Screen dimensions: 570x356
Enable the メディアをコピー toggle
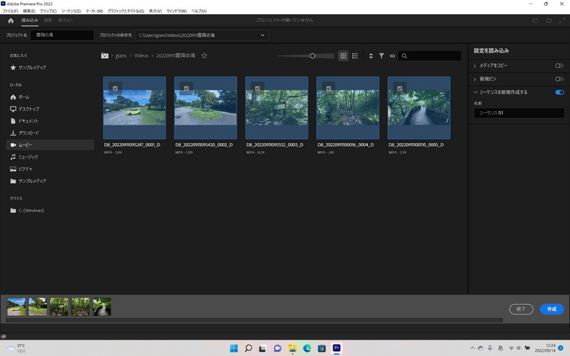click(559, 66)
